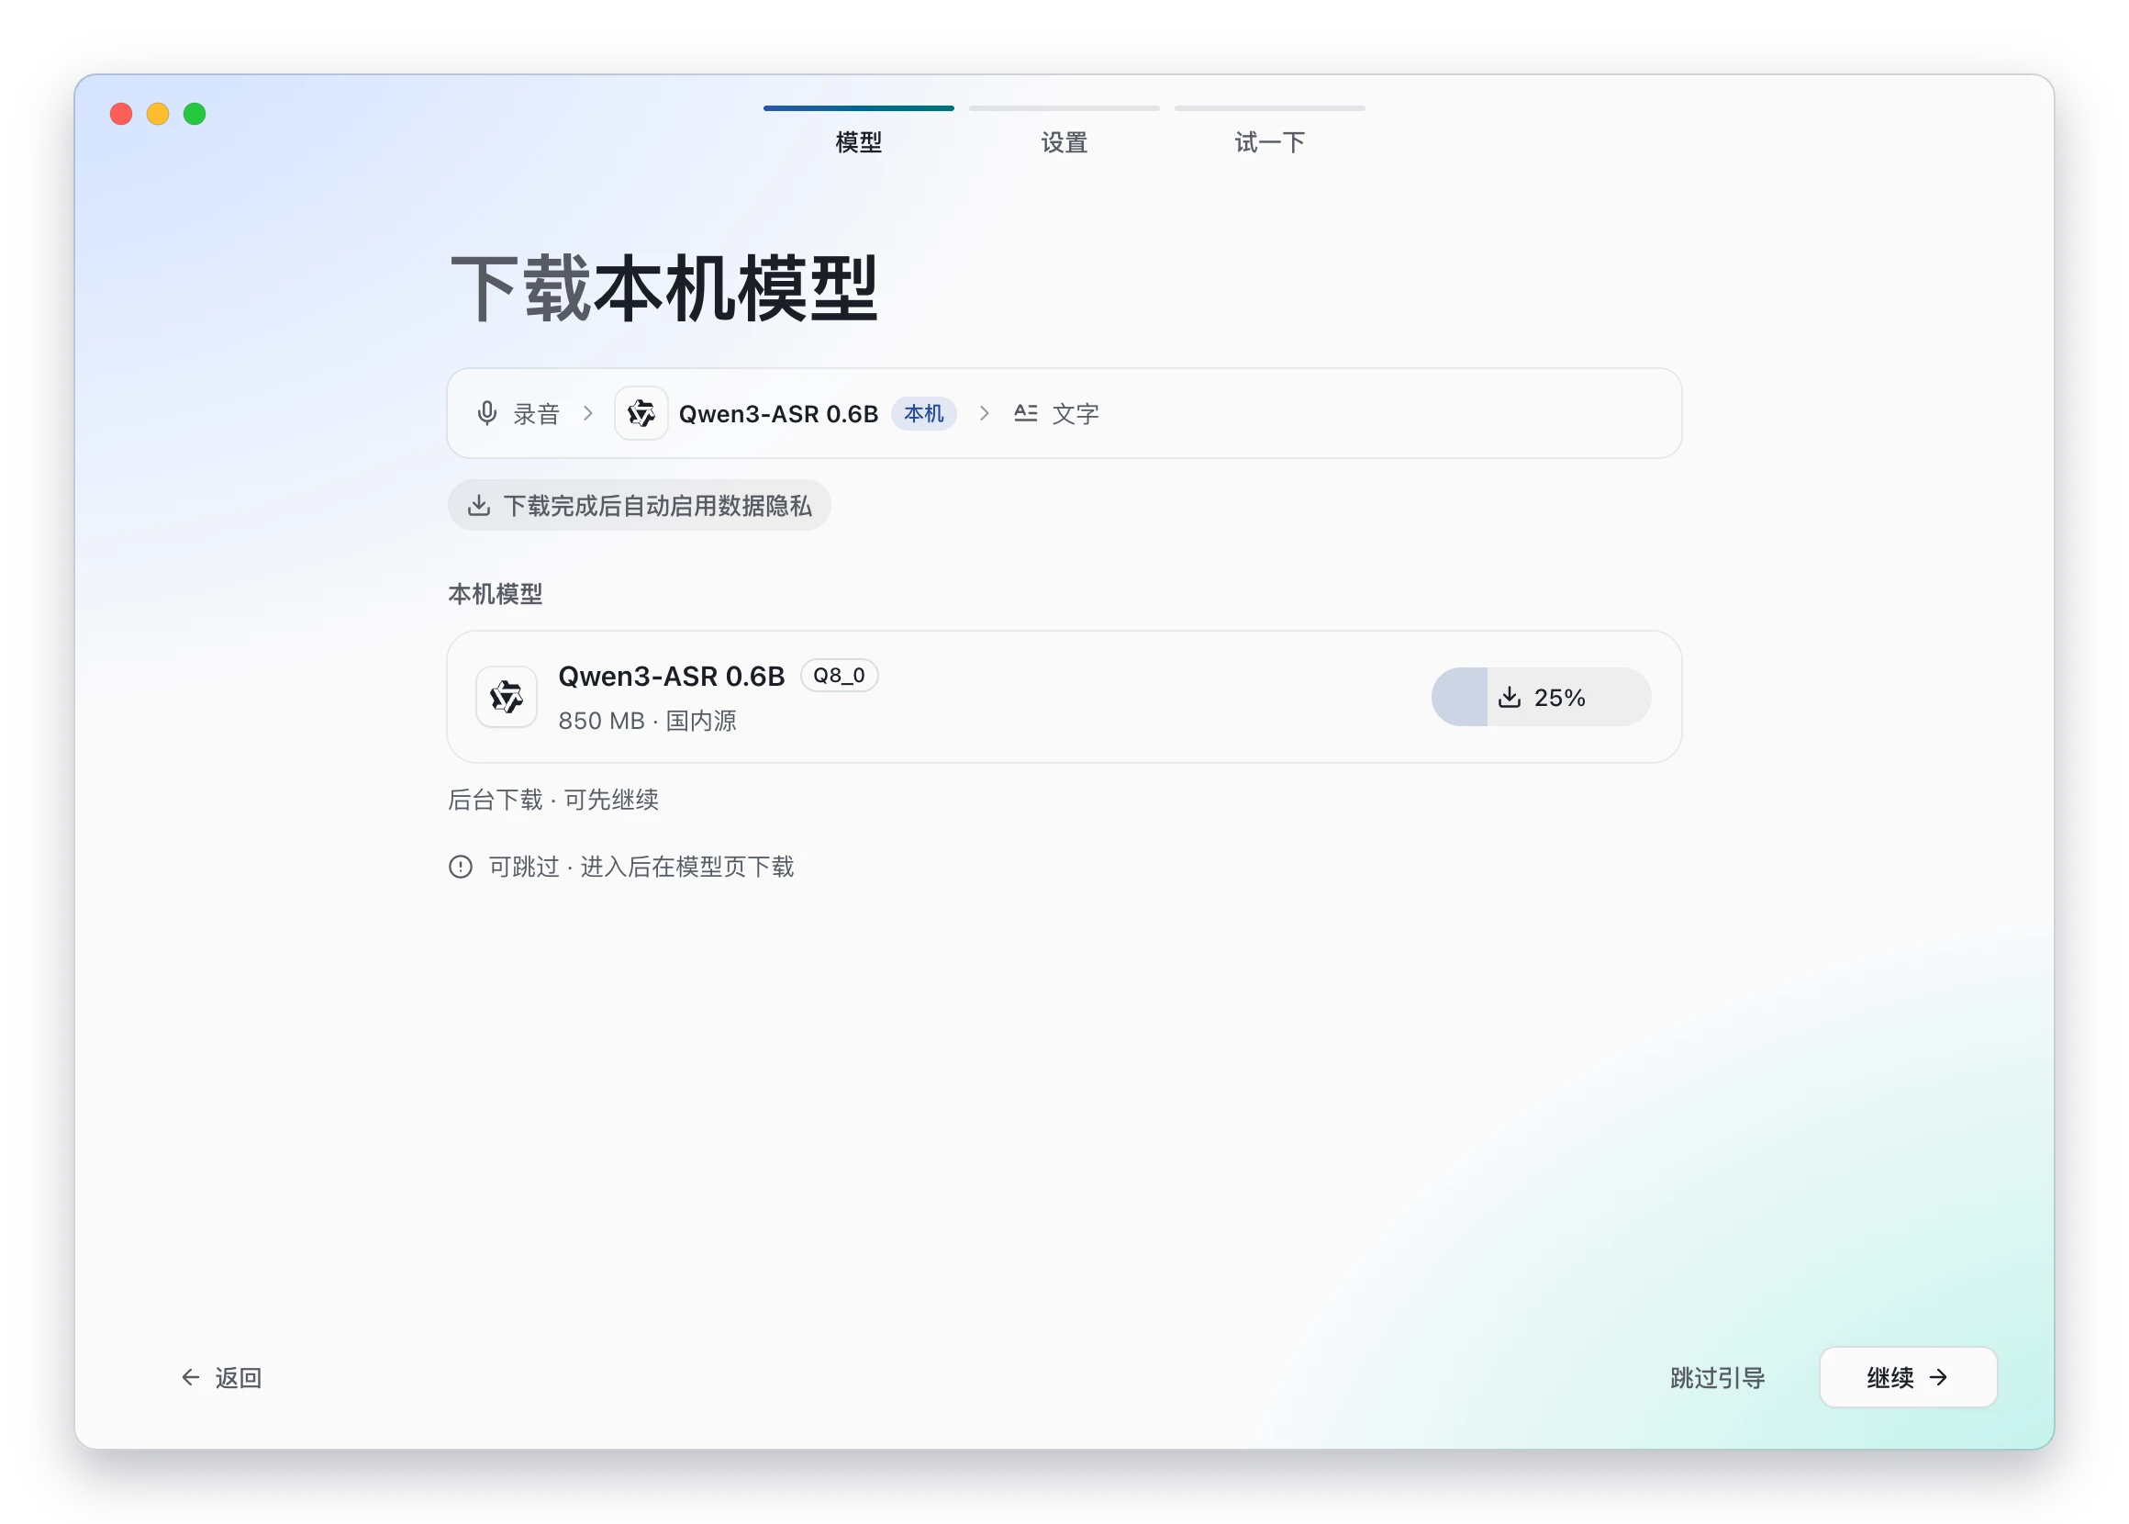Click the 文字 label

[x=1075, y=413]
